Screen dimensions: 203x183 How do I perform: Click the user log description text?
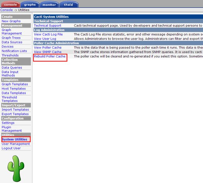coord(138,39)
